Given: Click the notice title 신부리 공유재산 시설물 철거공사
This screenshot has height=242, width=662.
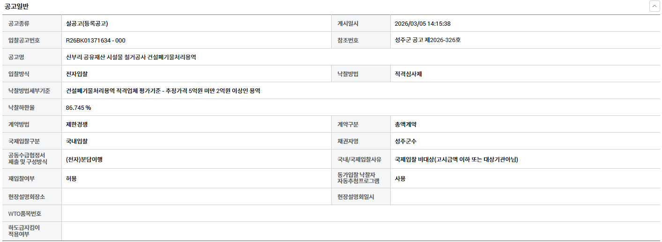Looking at the screenshot, I should pos(131,57).
